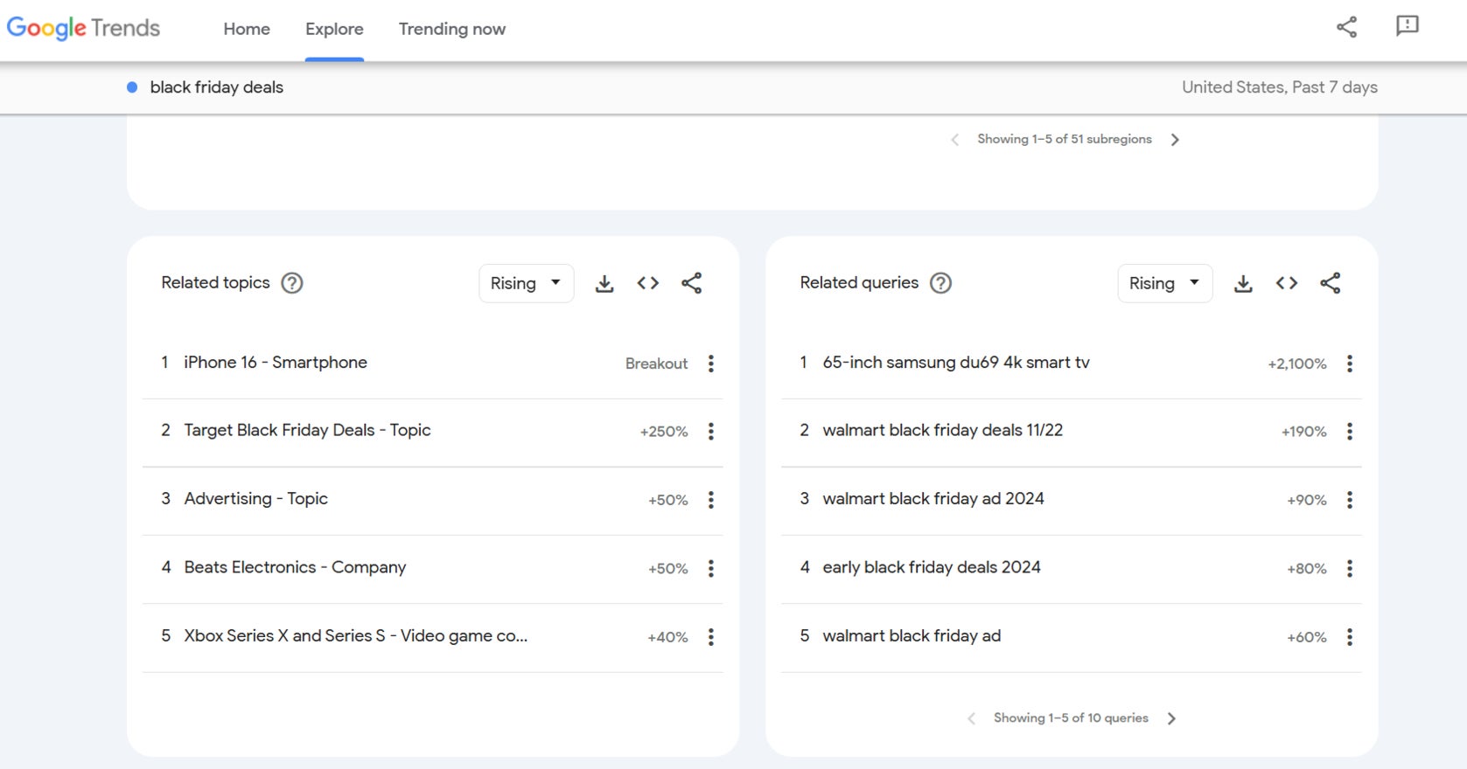Open walmart black friday ad query
This screenshot has height=769, width=1467.
[912, 636]
